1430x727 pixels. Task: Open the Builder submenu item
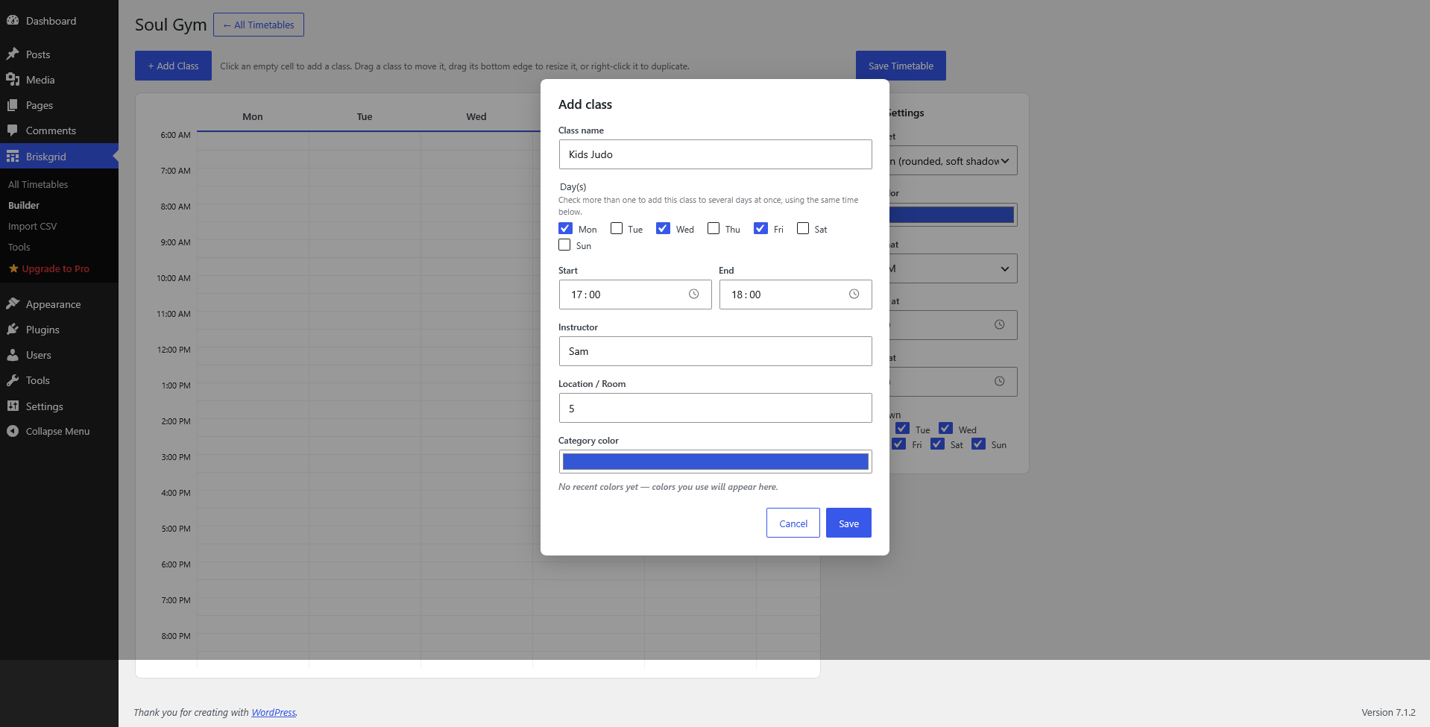(24, 205)
